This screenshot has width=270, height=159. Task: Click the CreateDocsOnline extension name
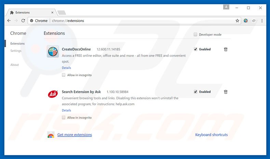coord(76,49)
